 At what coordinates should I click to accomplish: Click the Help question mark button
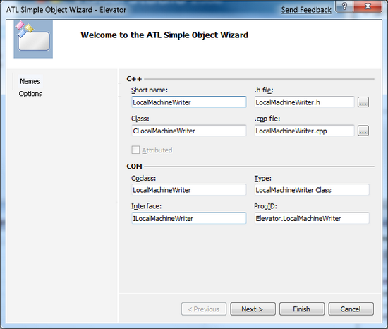[x=344, y=6]
